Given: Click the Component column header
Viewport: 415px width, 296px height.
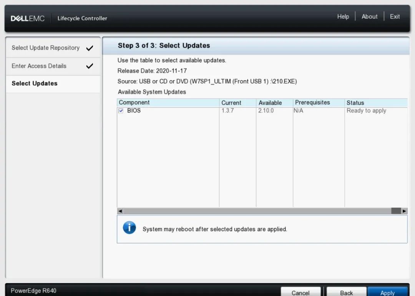Looking at the screenshot, I should [x=134, y=102].
